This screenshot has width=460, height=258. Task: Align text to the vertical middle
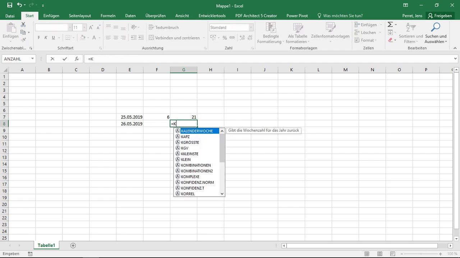(x=116, y=27)
